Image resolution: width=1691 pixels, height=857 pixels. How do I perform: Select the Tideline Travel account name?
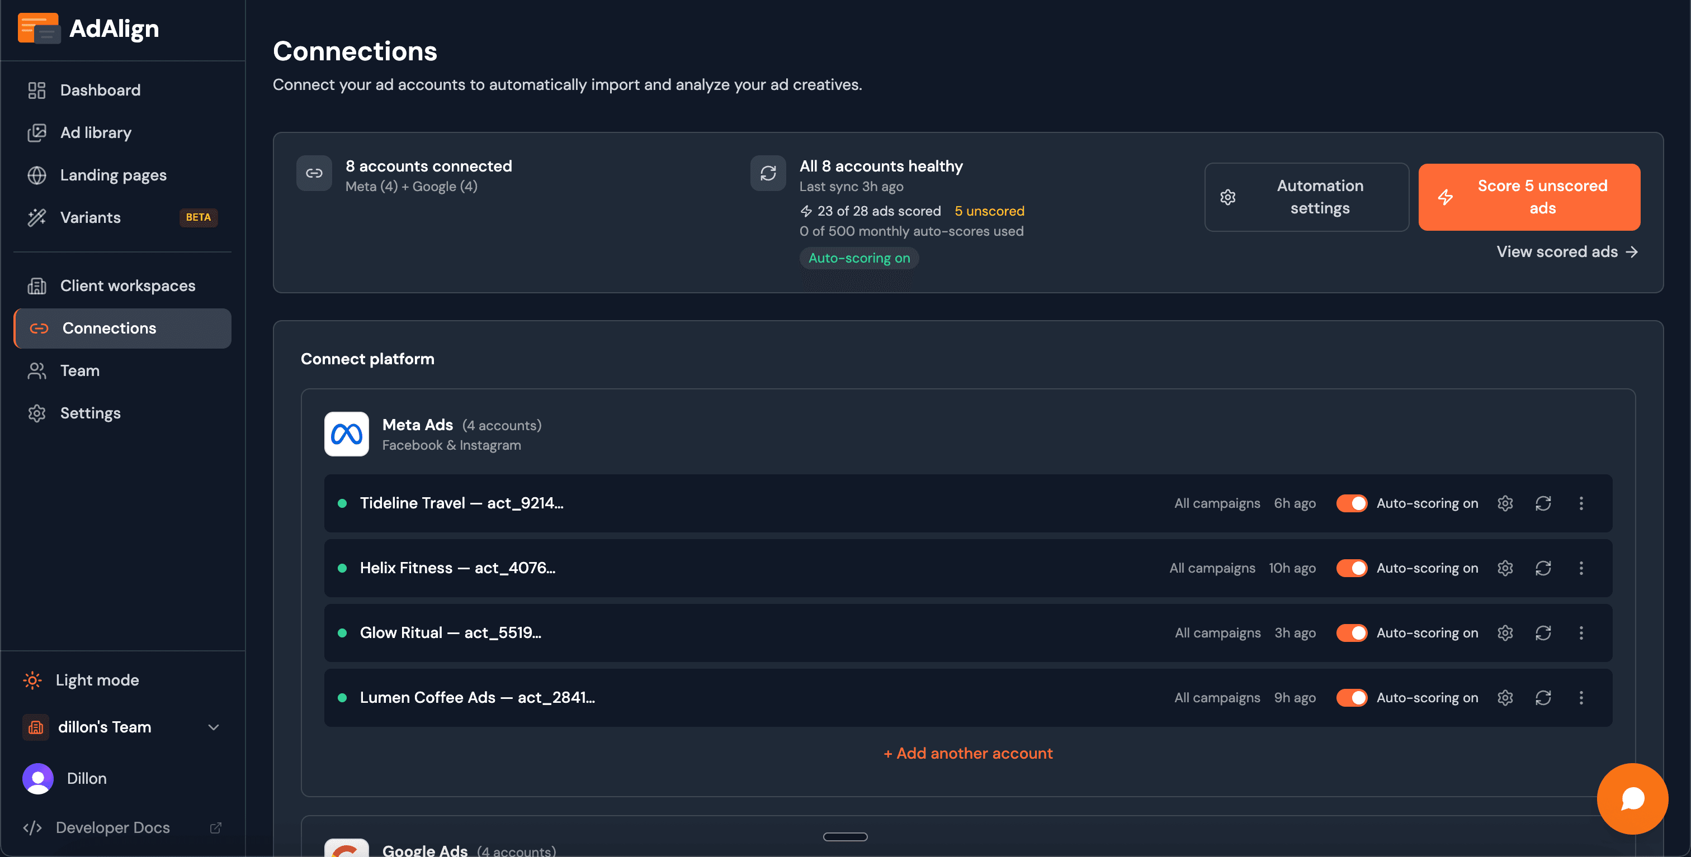[x=461, y=503]
